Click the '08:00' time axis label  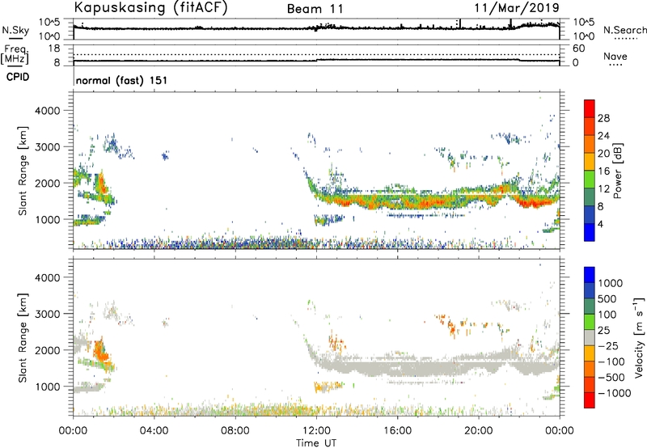click(x=235, y=431)
